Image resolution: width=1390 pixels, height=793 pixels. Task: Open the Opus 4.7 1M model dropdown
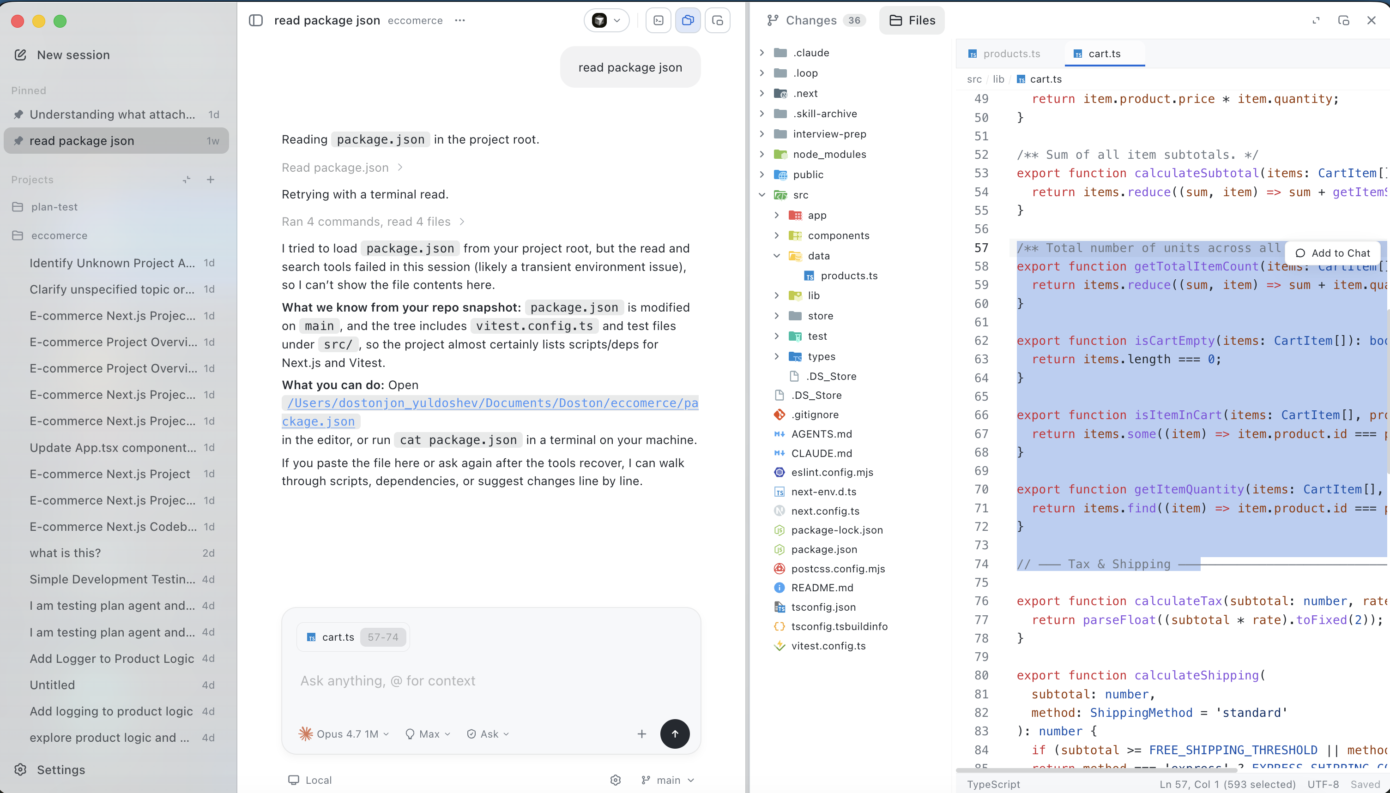coord(344,733)
